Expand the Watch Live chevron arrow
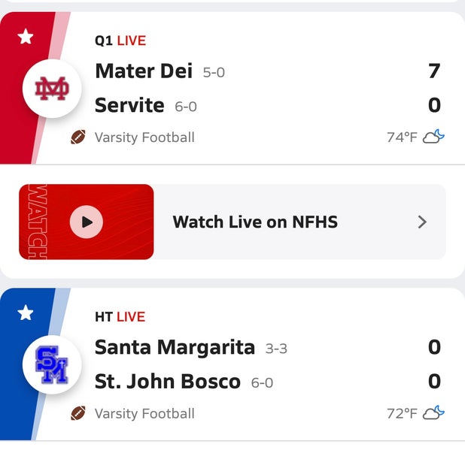 click(x=422, y=222)
